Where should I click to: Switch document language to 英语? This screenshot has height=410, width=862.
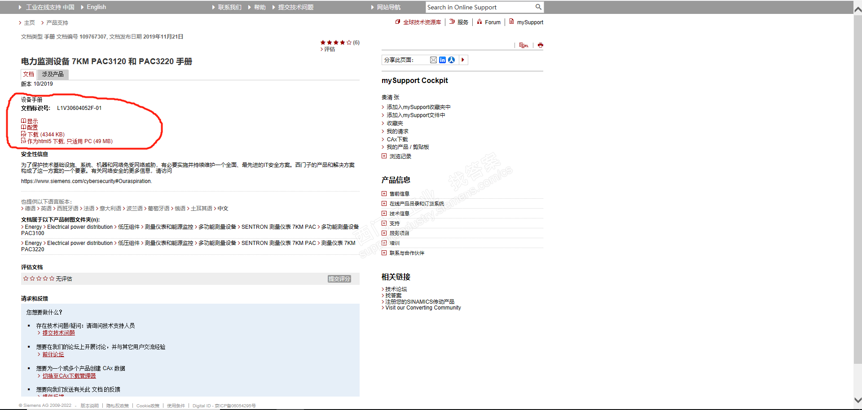pyautogui.click(x=46, y=209)
